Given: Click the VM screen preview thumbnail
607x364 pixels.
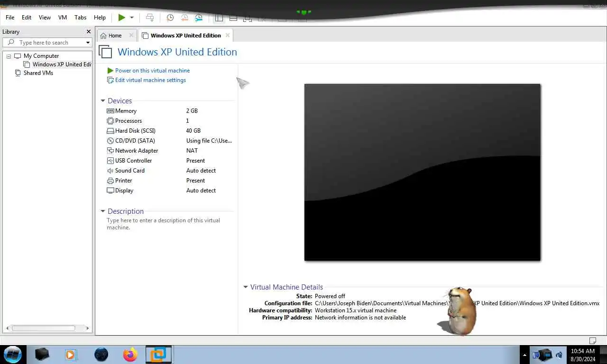Looking at the screenshot, I should [422, 172].
